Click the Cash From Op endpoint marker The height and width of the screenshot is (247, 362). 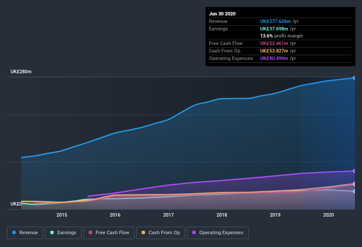pyautogui.click(x=355, y=184)
